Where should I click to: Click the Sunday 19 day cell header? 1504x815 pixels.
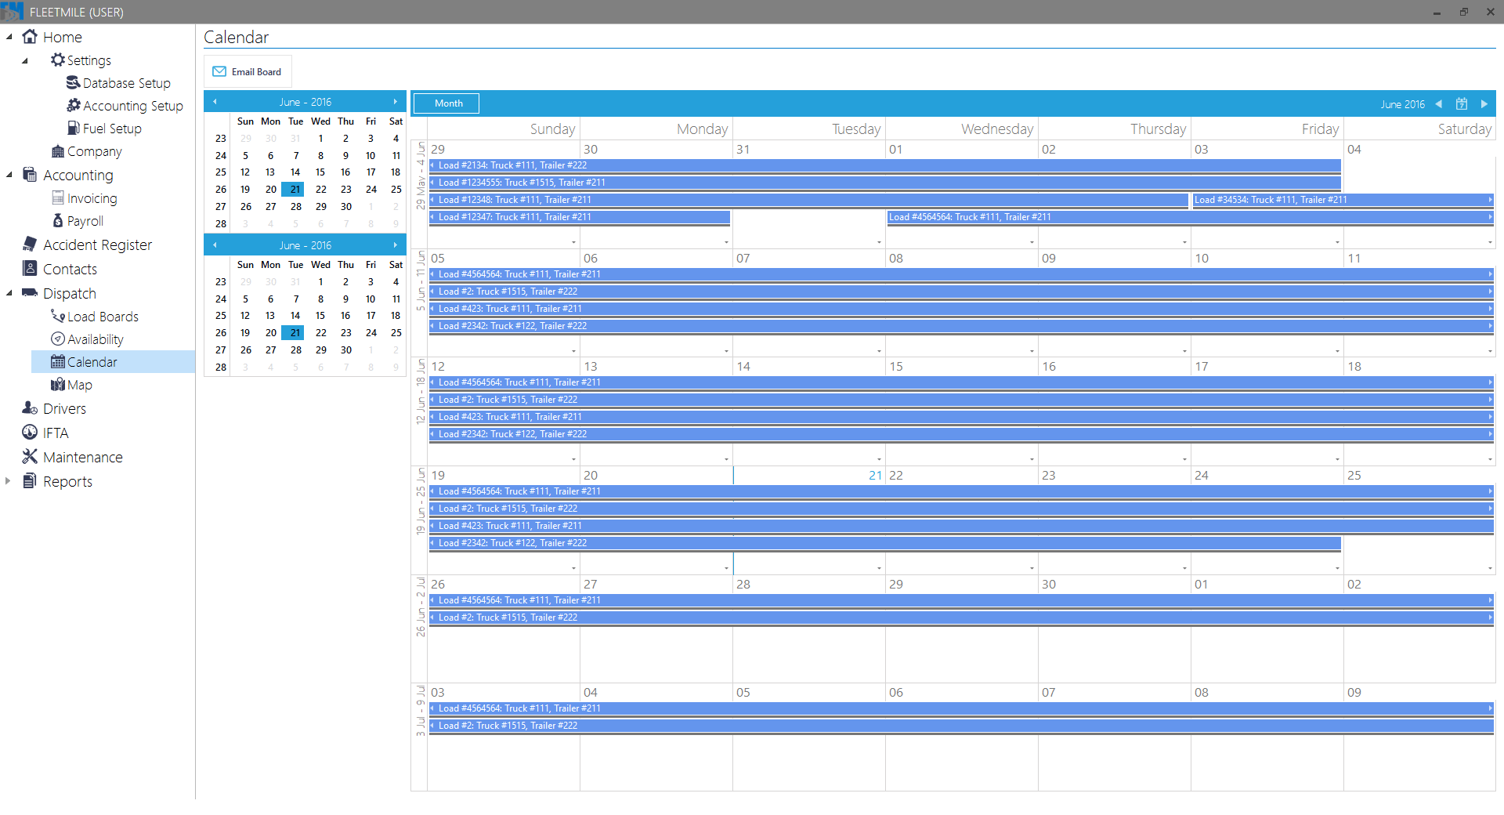pyautogui.click(x=503, y=475)
